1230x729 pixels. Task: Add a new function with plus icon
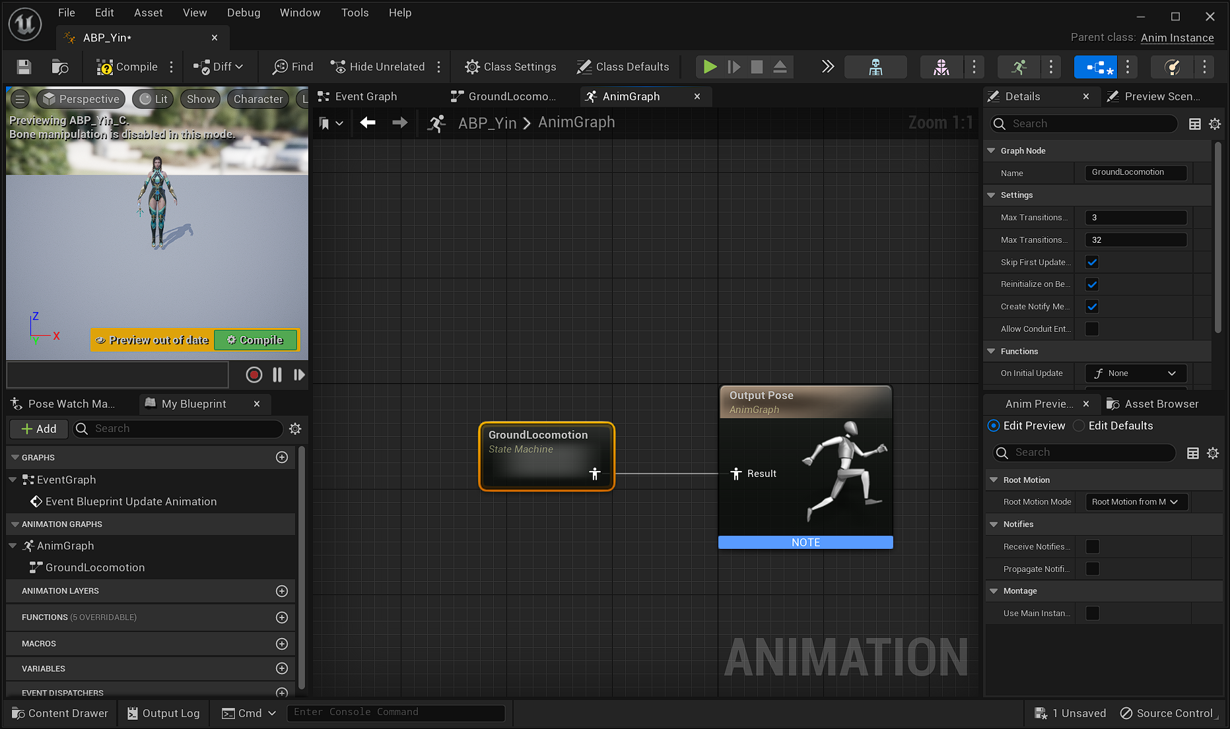[282, 618]
